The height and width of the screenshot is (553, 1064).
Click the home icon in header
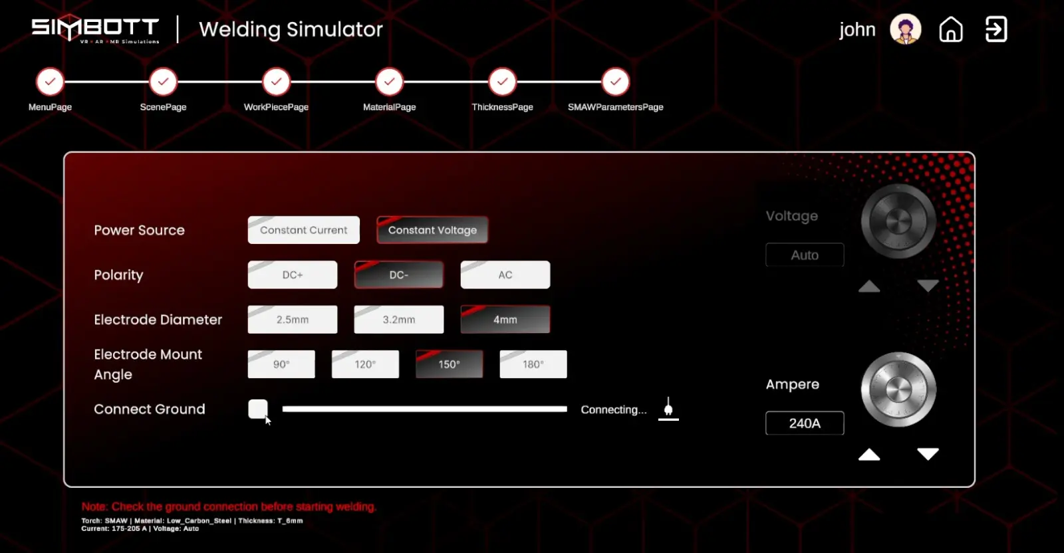(x=950, y=29)
